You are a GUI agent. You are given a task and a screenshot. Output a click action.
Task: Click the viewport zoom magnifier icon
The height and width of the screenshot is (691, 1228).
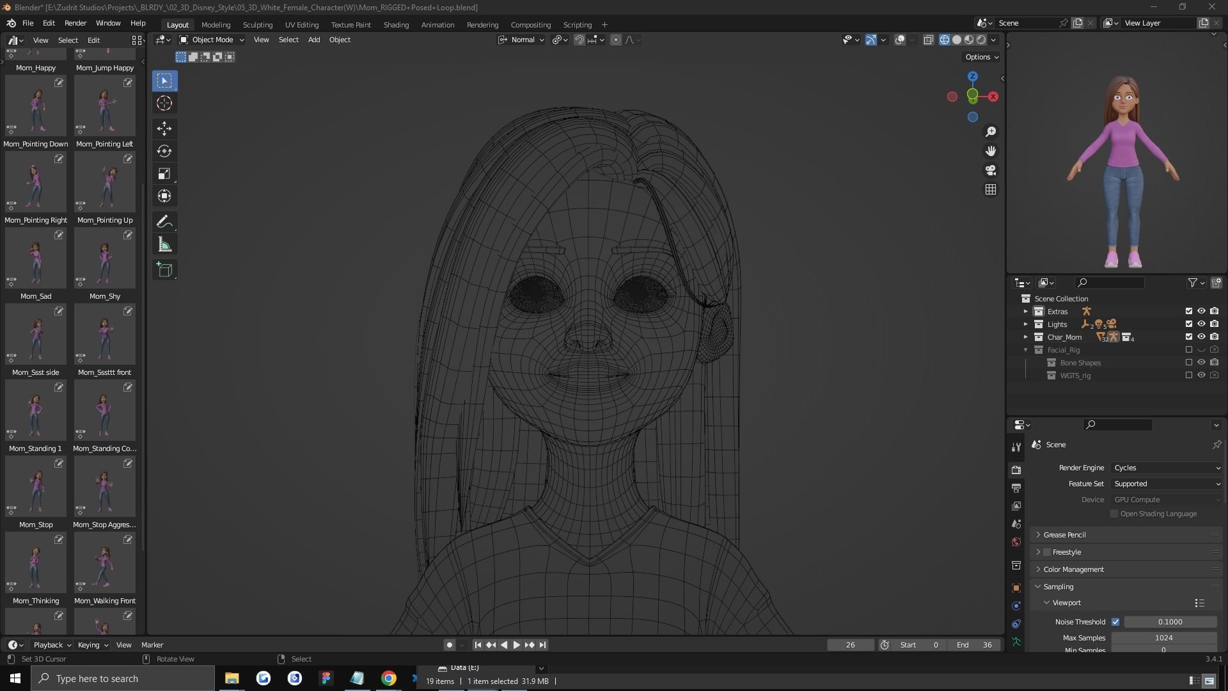tap(991, 132)
